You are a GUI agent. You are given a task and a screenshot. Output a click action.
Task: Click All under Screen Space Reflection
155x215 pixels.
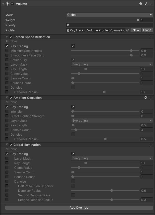7,41
